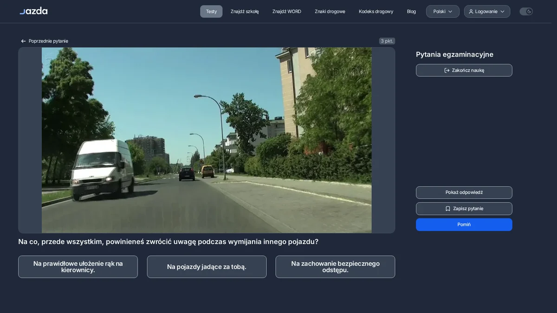
Task: Visit the Blog link
Action: 411,12
